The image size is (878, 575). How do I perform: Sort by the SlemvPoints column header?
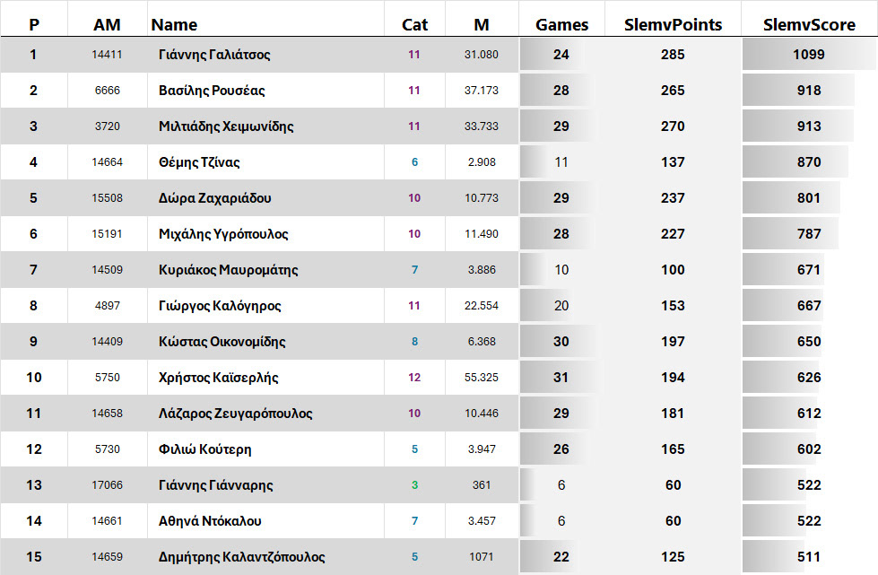click(673, 24)
